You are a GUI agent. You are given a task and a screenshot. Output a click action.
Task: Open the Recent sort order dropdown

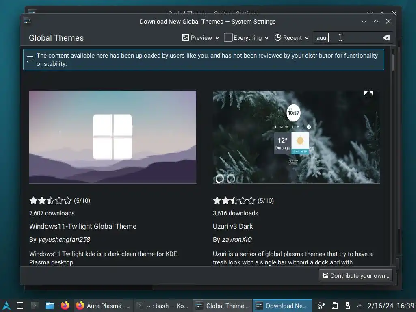coord(291,38)
